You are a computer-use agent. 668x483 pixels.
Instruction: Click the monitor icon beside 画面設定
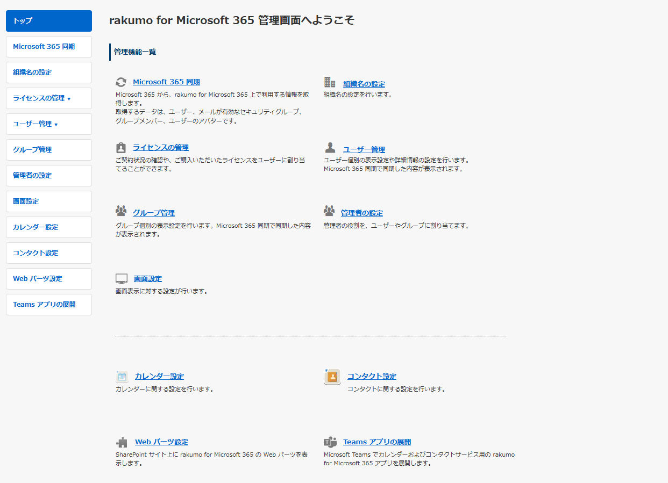click(x=122, y=279)
